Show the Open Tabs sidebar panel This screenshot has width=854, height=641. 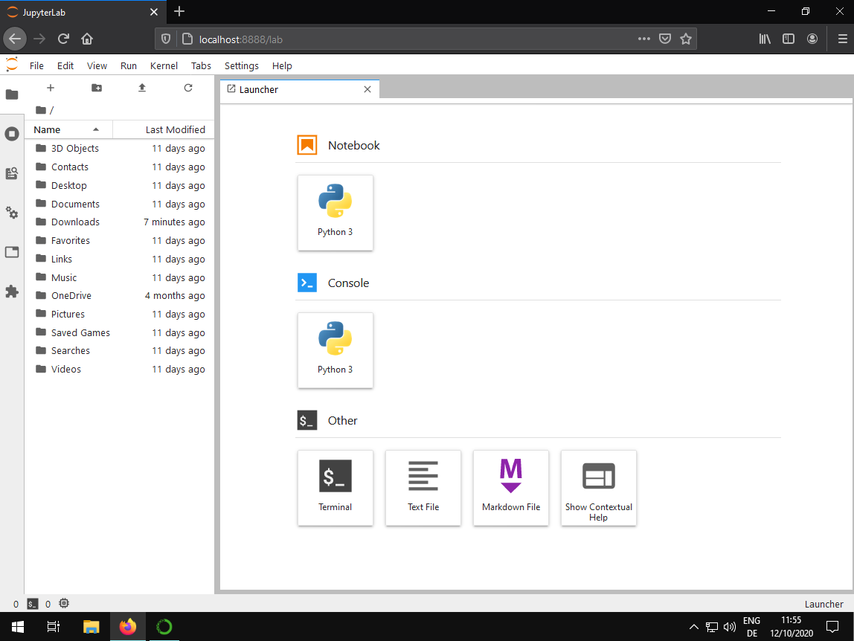tap(12, 252)
